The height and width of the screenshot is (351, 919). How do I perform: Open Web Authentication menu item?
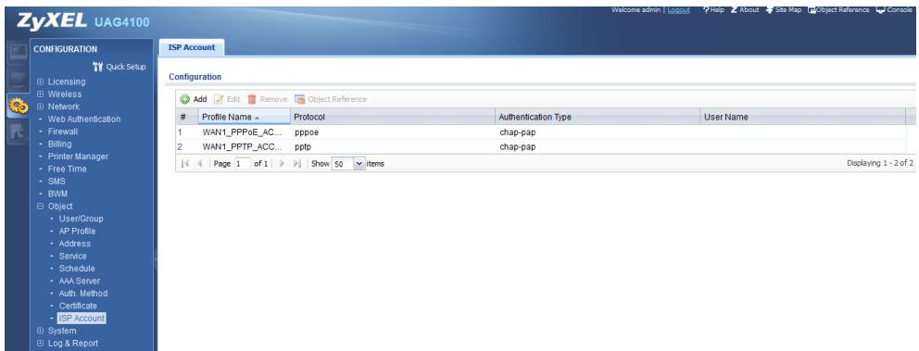83,119
